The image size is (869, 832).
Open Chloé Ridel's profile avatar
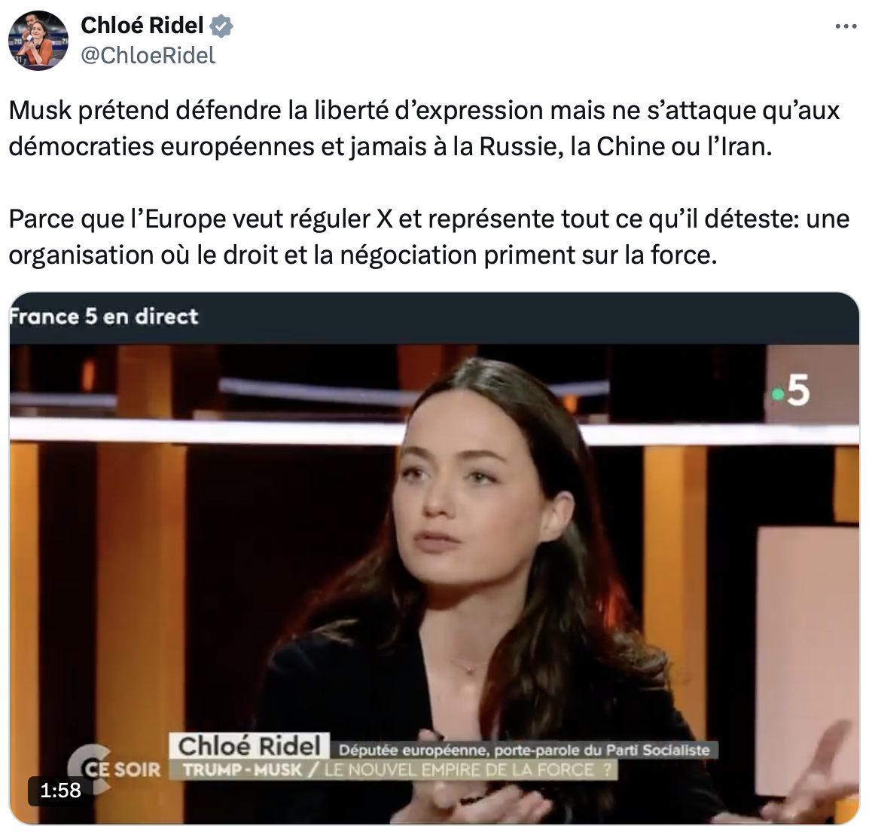pos(38,41)
